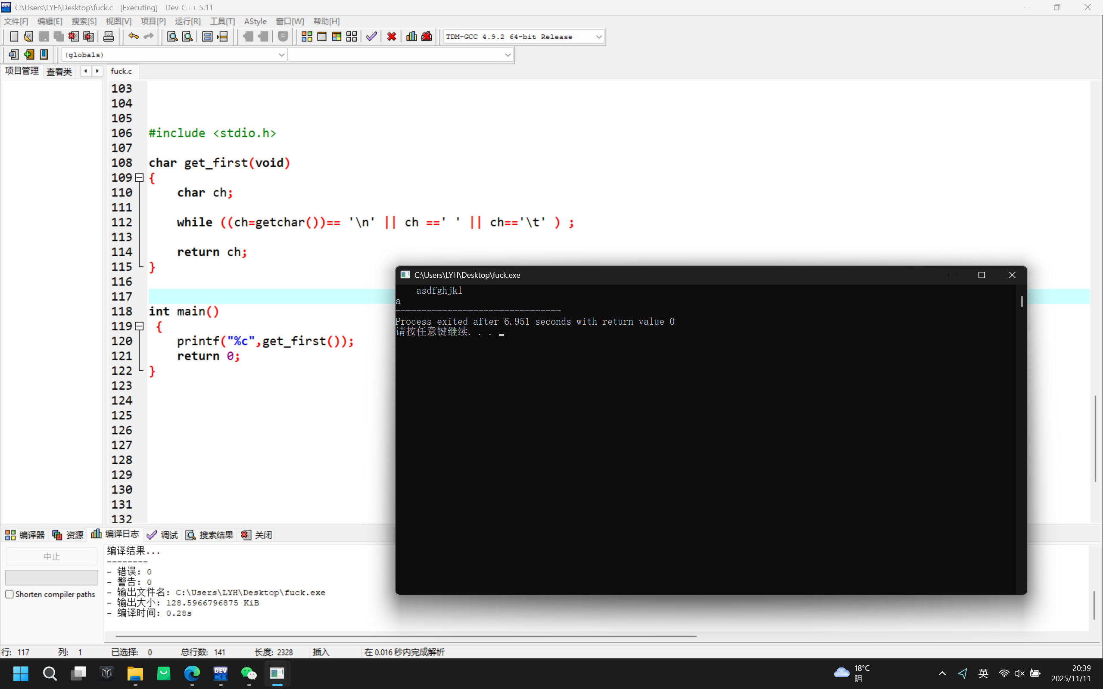1103x689 pixels.
Task: Click the Open file icon
Action: (28, 37)
